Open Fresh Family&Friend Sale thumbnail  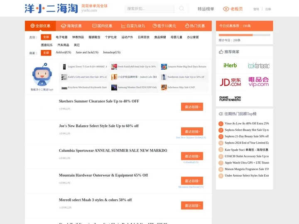click(114, 67)
